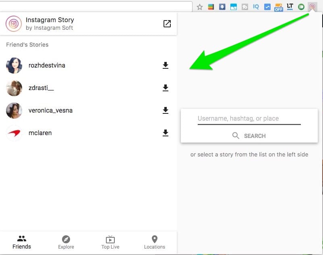Open the Instagram Story extension icon
The image size is (323, 255).
point(312,7)
